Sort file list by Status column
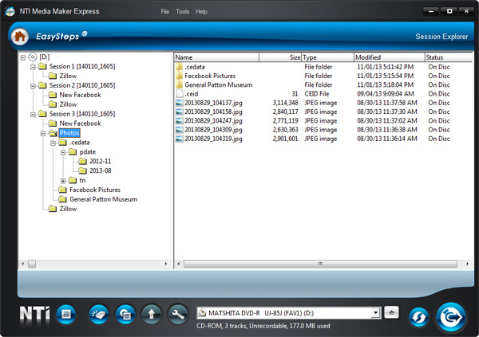The height and width of the screenshot is (337, 479). coord(449,57)
